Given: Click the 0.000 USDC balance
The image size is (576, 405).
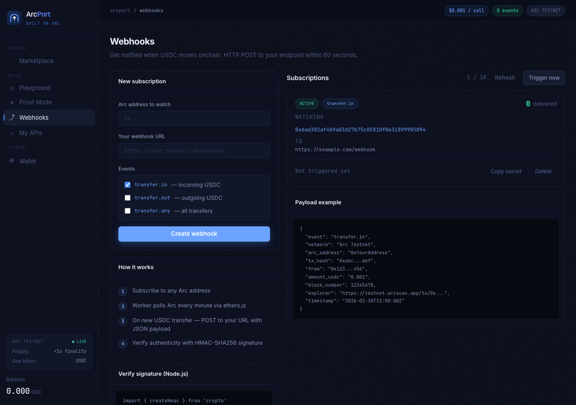Looking at the screenshot, I should (24, 391).
